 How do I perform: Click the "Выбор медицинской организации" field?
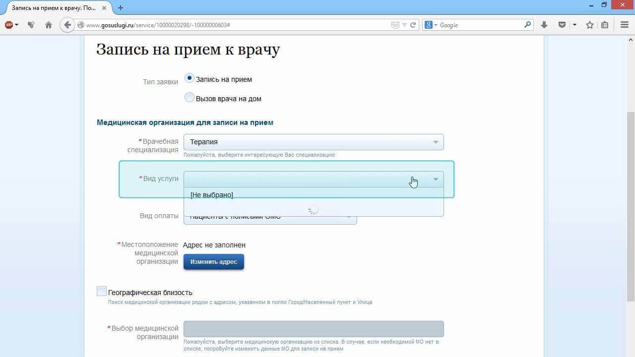313,329
